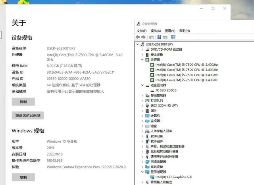Collapse the 磁盘驱动器 node
This screenshot has width=254, height=185.
[x=142, y=85]
